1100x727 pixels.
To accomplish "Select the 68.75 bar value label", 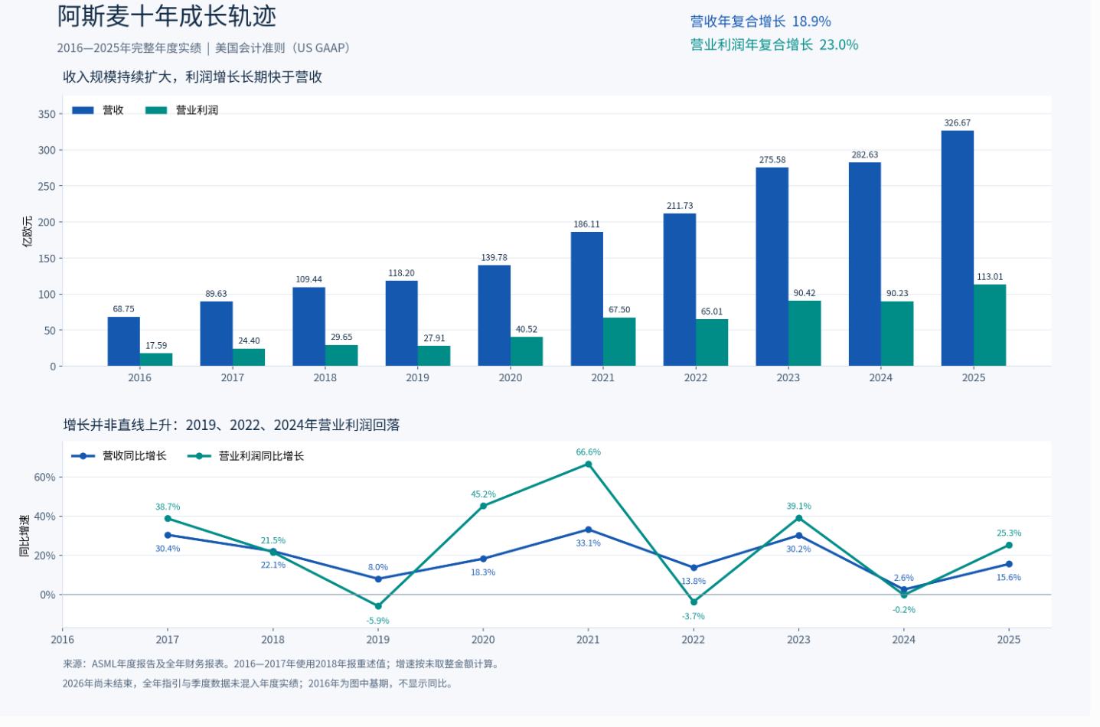I will point(123,309).
